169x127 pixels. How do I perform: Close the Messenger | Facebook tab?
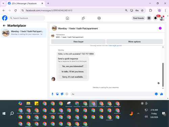point(42,3)
